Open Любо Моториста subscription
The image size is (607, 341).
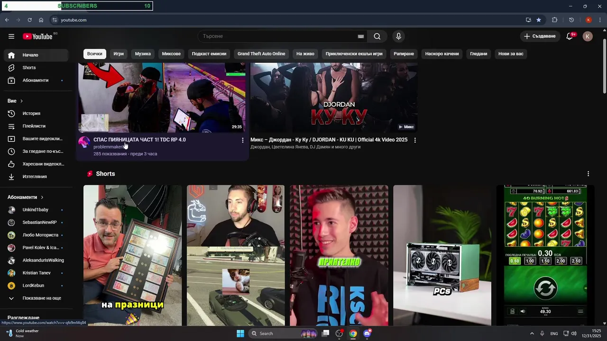[x=36, y=235]
